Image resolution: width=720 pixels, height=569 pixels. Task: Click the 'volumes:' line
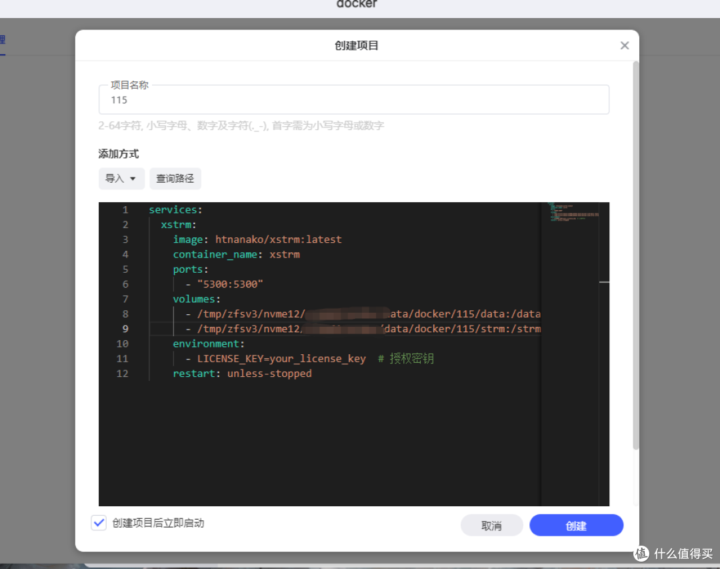tap(197, 300)
